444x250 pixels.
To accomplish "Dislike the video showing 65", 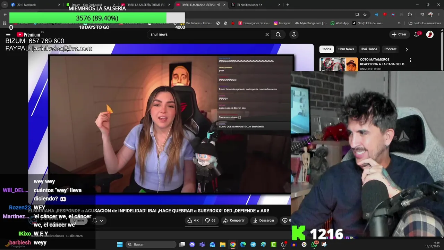I will (211, 220).
